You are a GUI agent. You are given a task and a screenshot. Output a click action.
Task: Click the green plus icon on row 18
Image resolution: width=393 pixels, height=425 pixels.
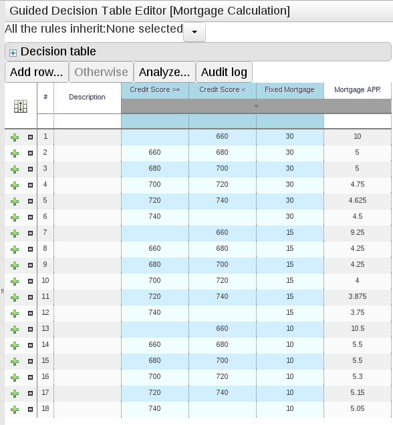point(15,409)
